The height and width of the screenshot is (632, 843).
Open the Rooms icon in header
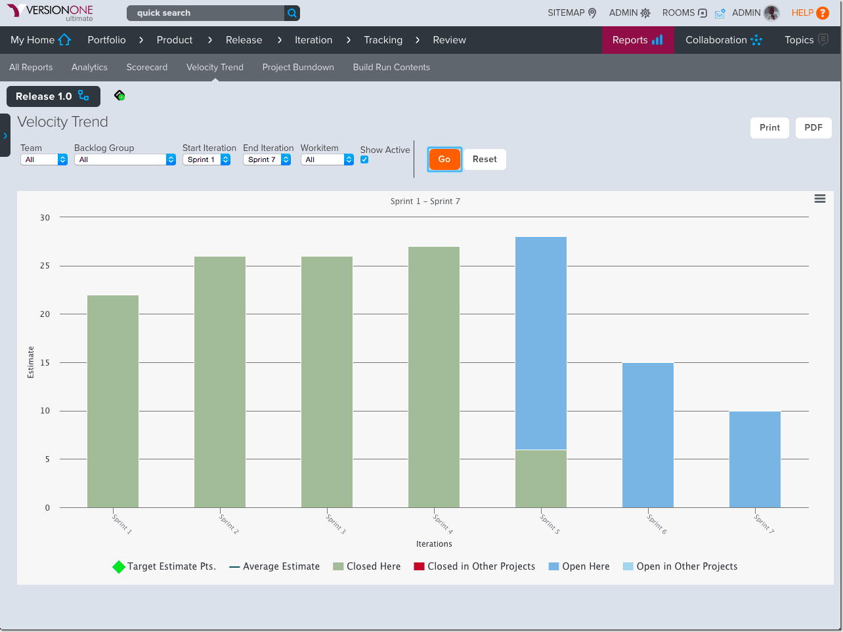click(702, 13)
